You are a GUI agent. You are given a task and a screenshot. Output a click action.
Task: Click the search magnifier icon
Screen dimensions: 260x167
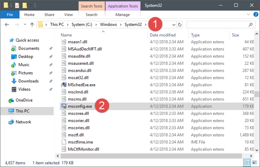(250, 25)
